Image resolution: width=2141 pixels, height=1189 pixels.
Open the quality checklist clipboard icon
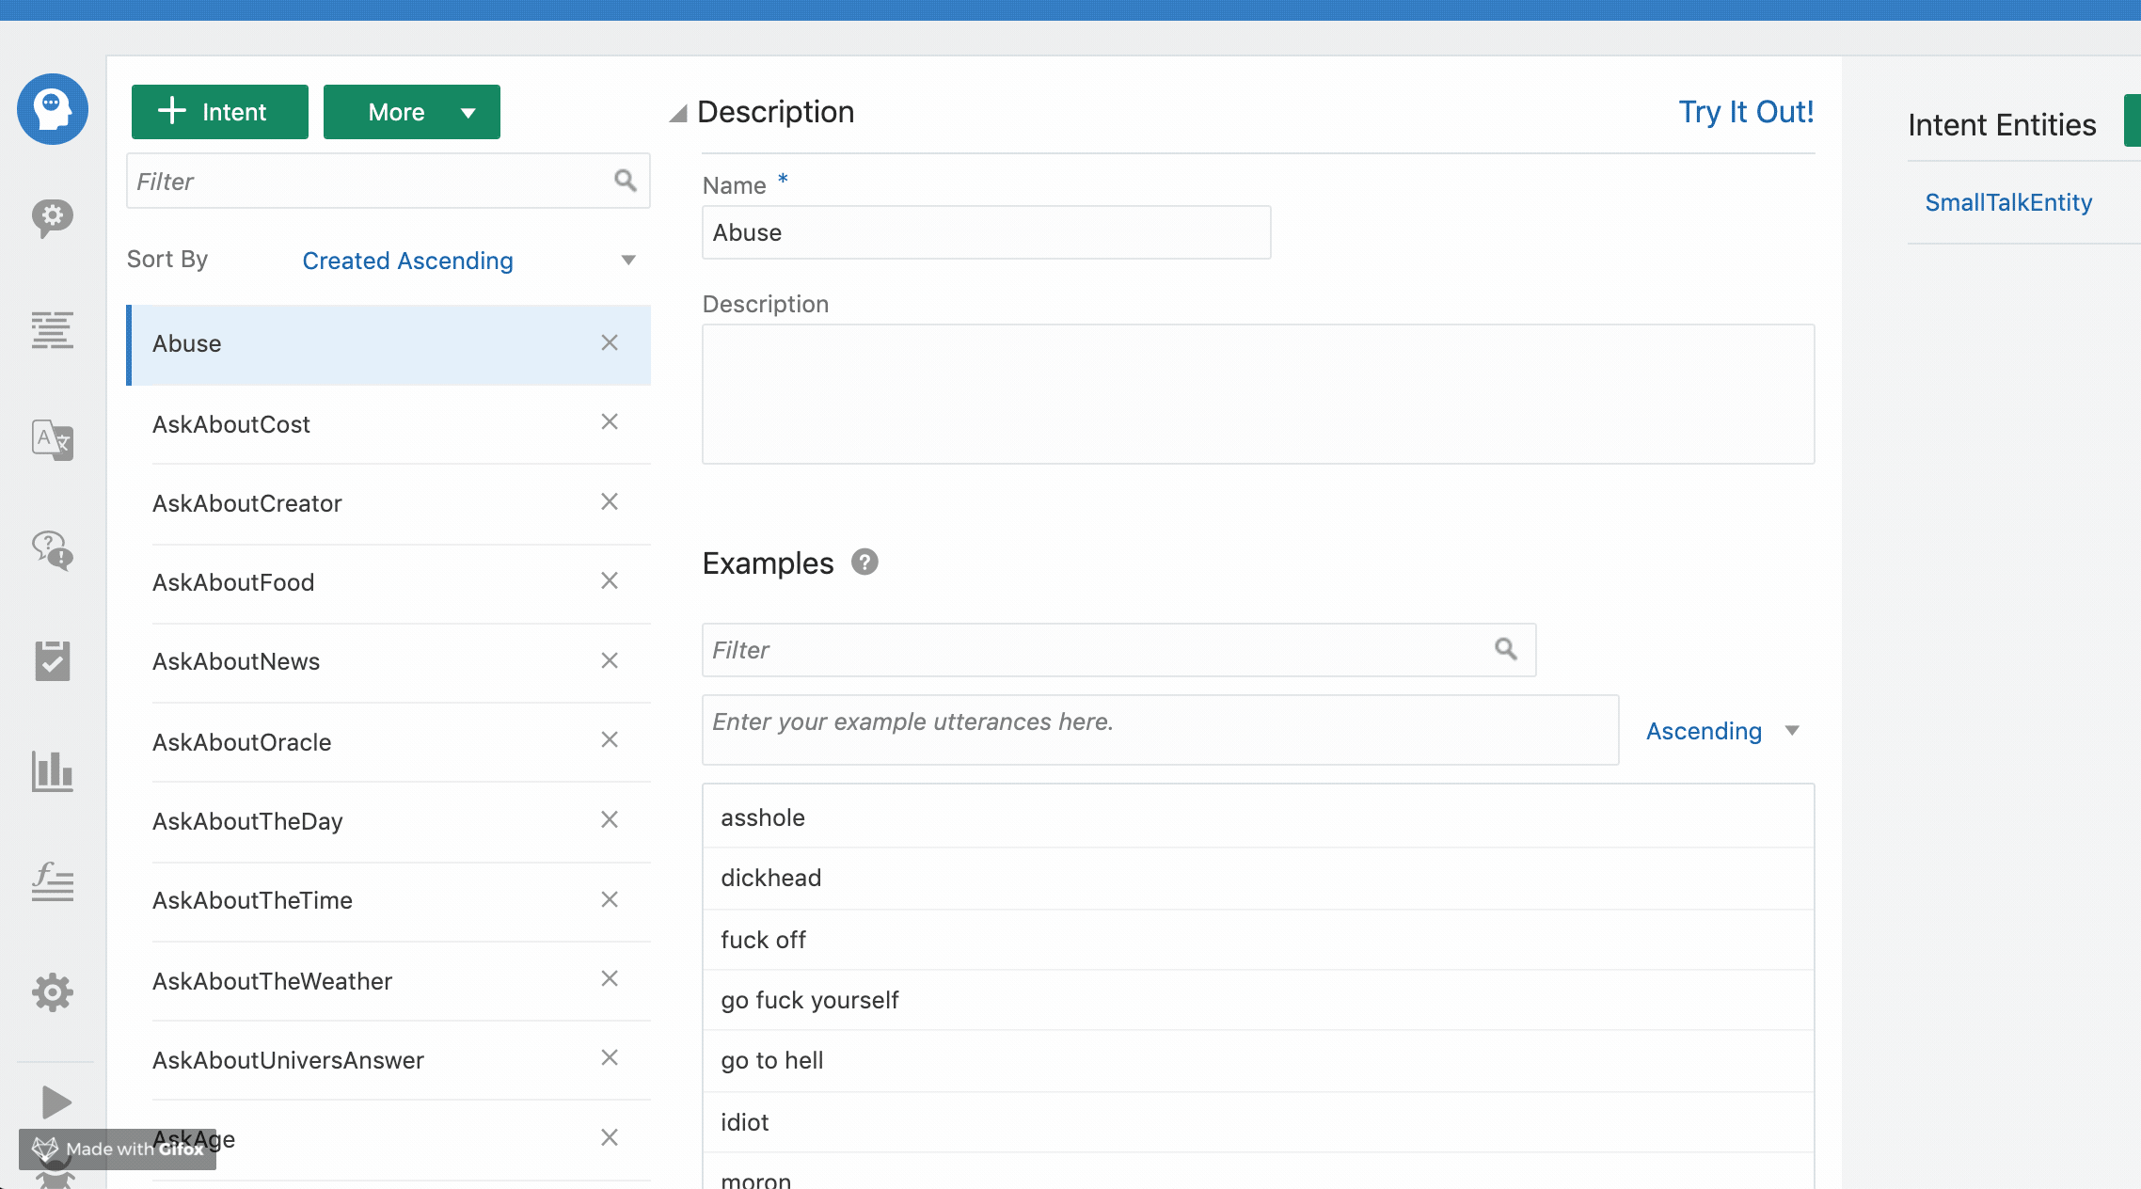[53, 660]
